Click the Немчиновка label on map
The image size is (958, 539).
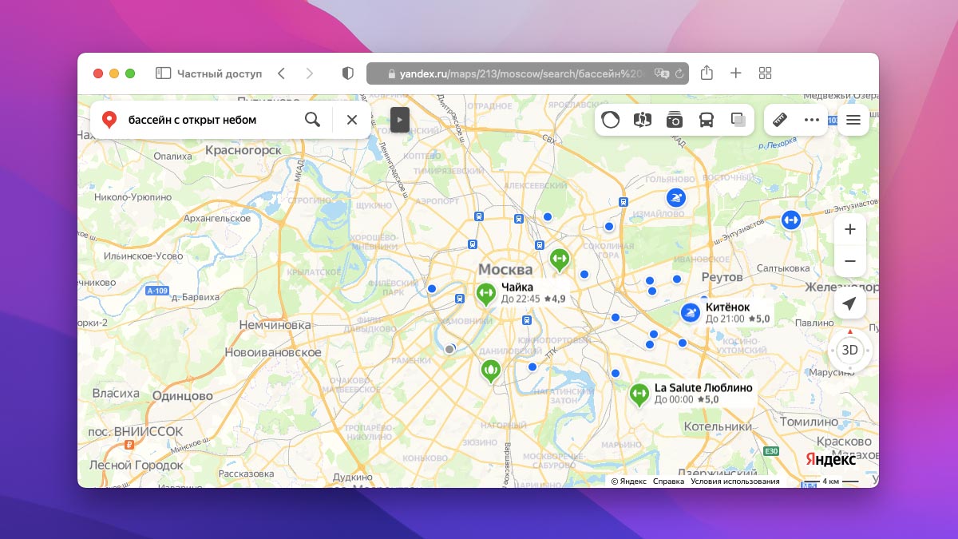(275, 325)
